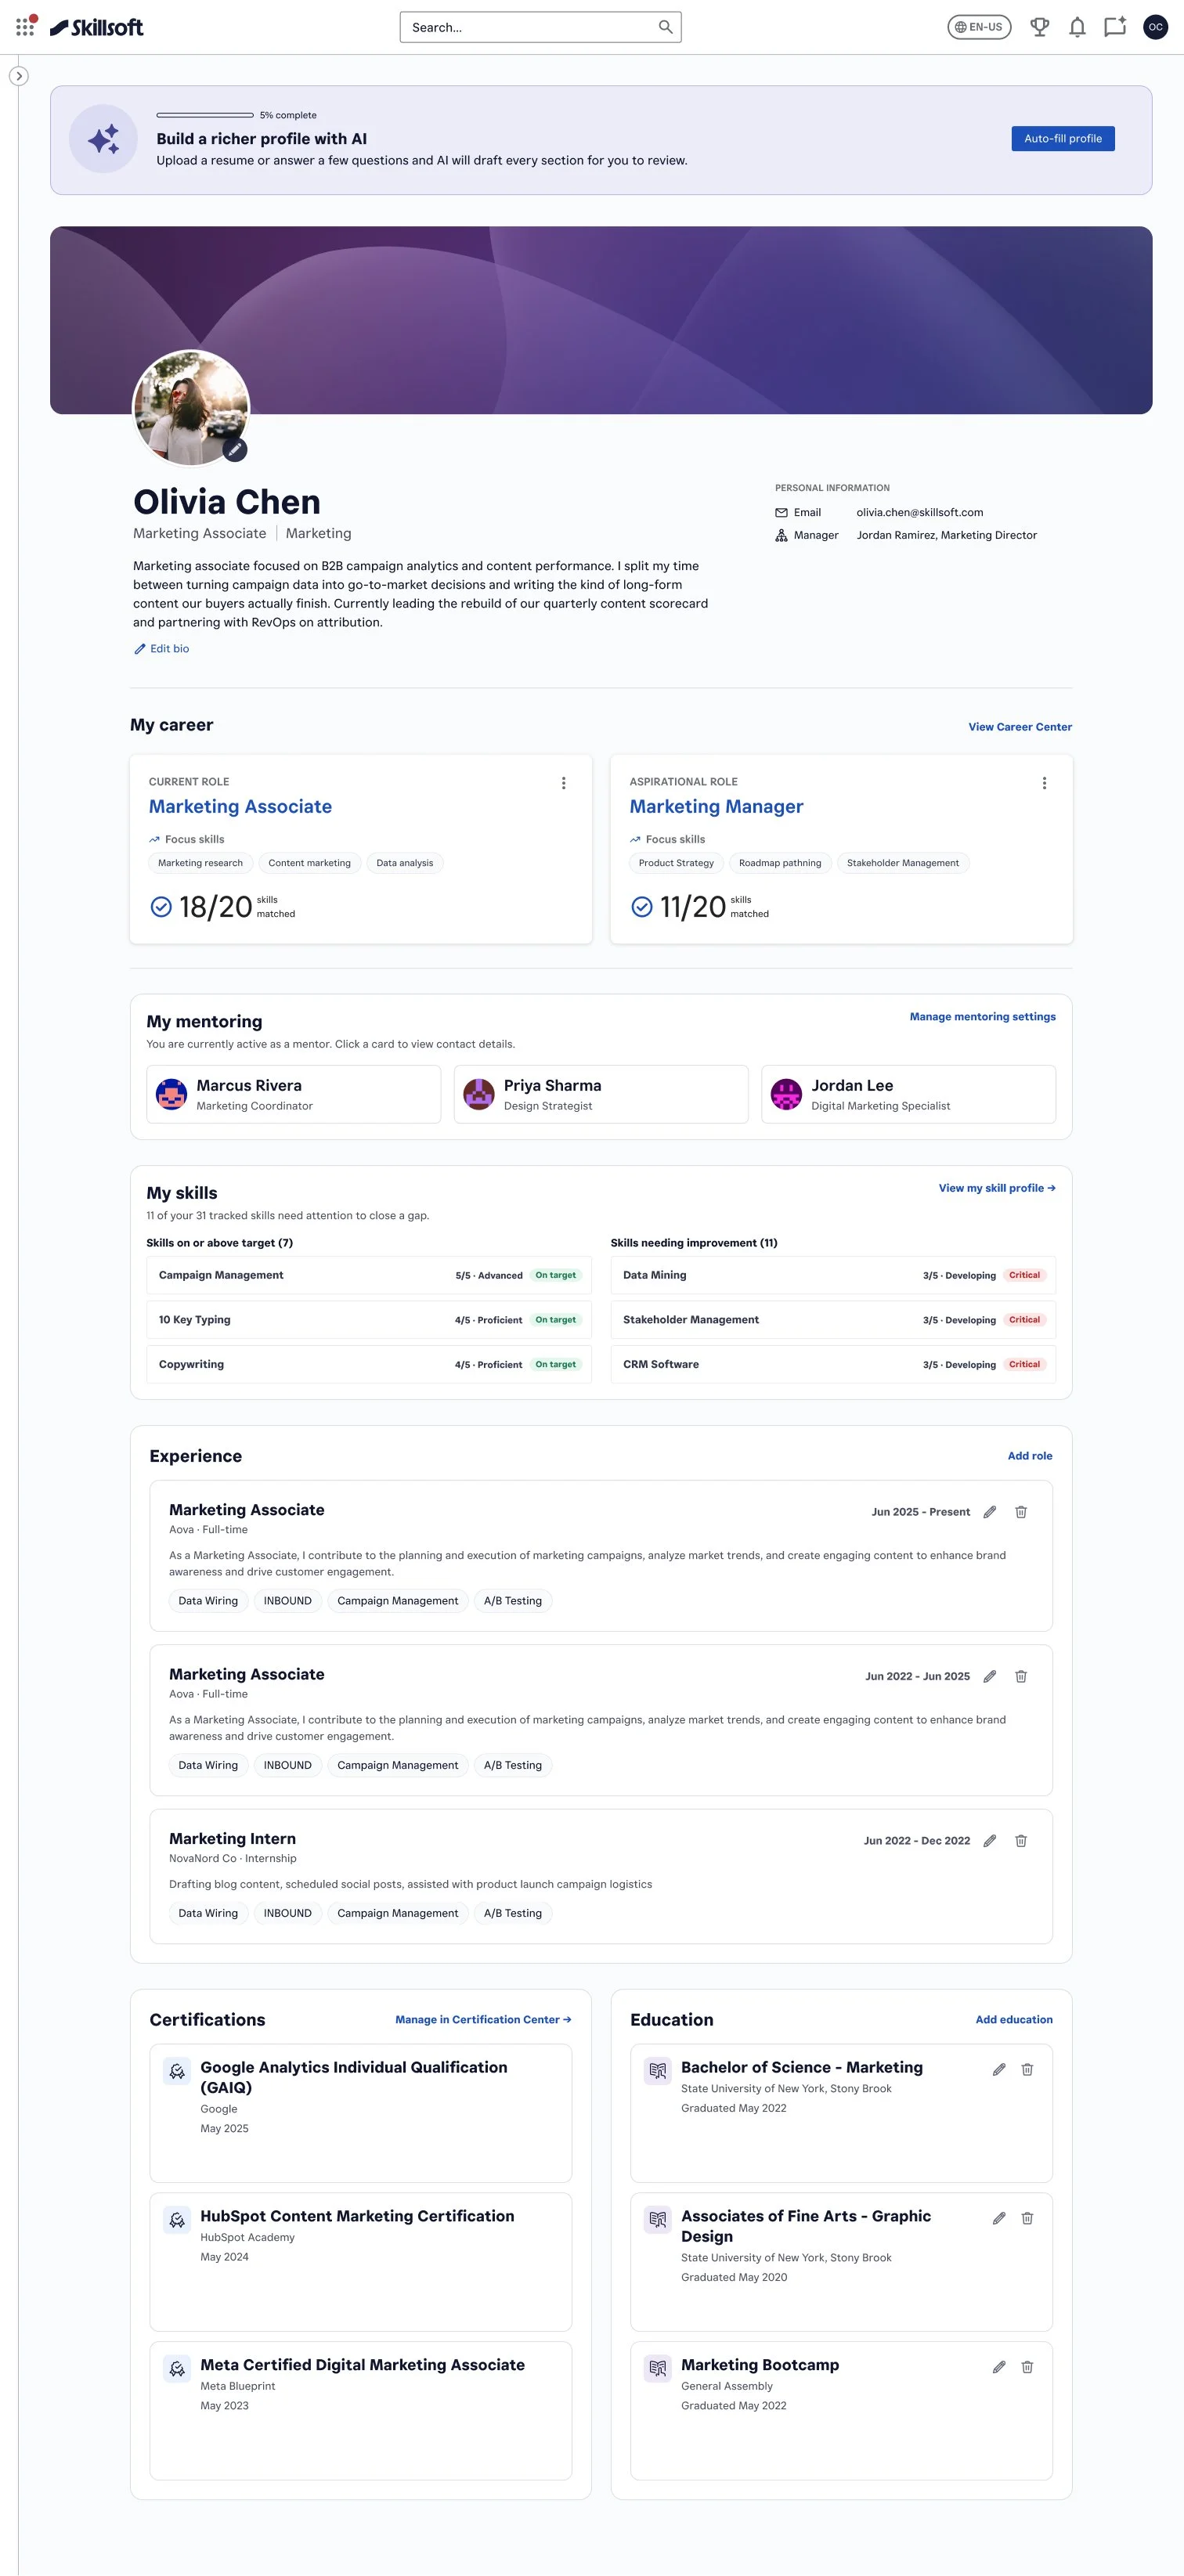Select the Data Mining skill row
The height and width of the screenshot is (2576, 1184).
pyautogui.click(x=833, y=1275)
